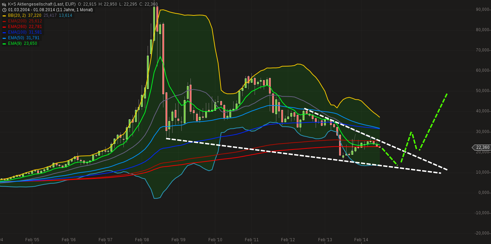Click the 70,000 price axis label

(x=483, y=50)
